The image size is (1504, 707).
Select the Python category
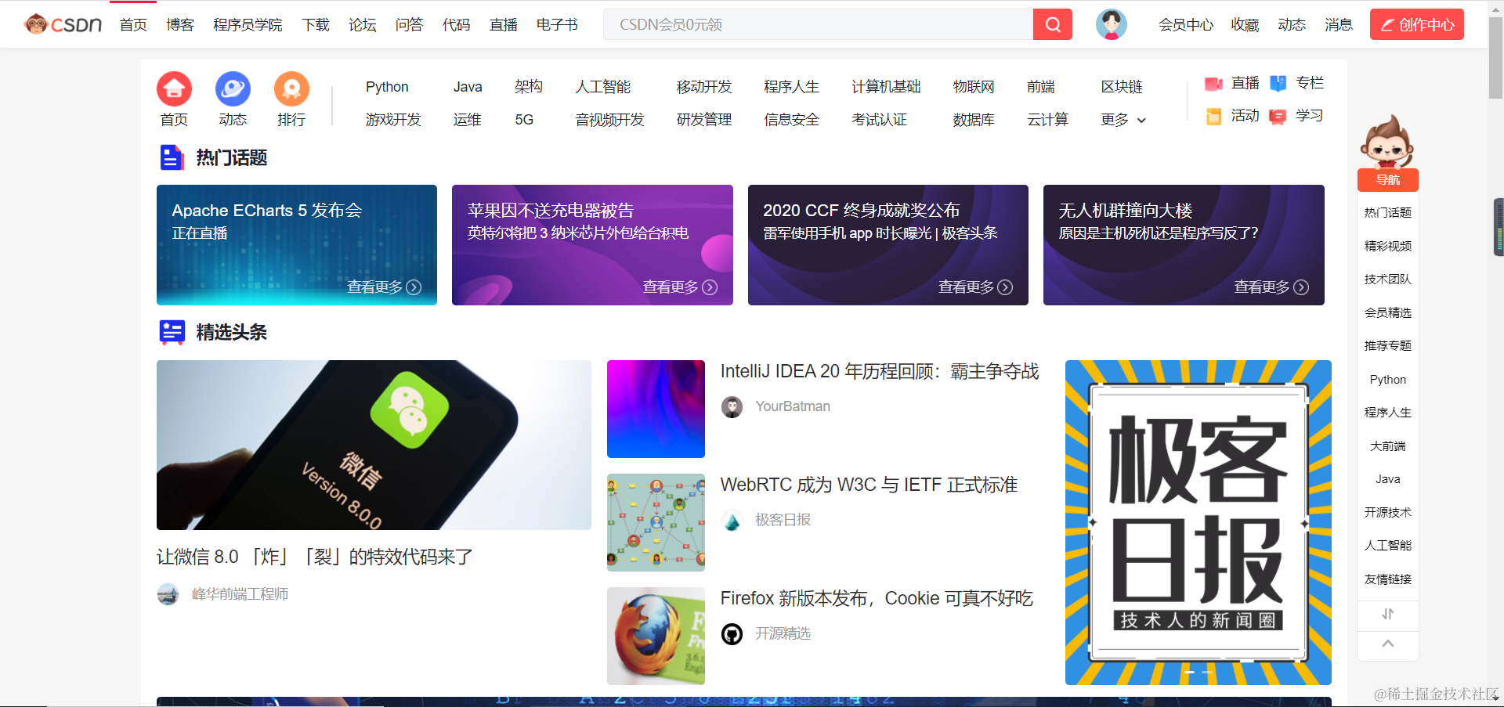(387, 87)
